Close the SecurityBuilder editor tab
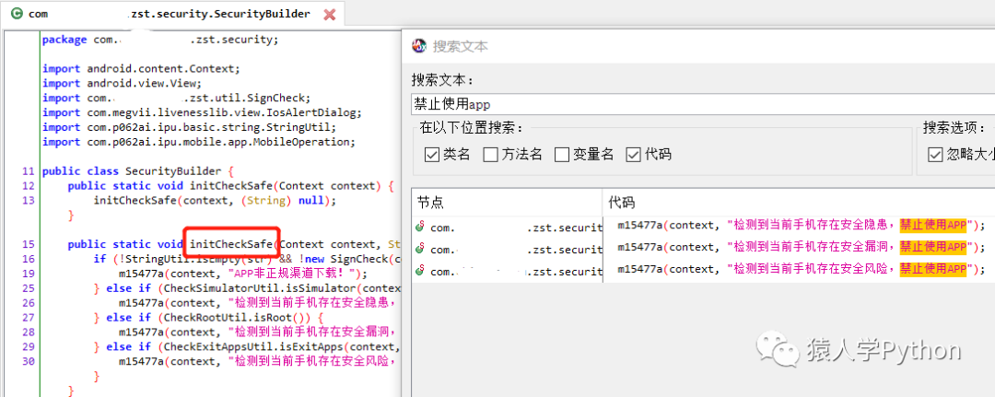 (x=329, y=14)
